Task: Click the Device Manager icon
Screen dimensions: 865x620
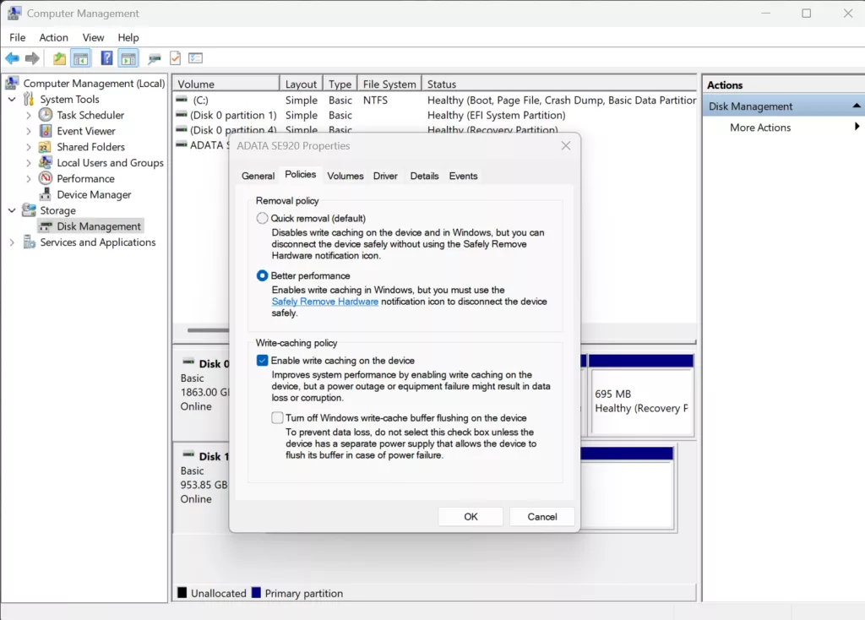Action: click(46, 194)
